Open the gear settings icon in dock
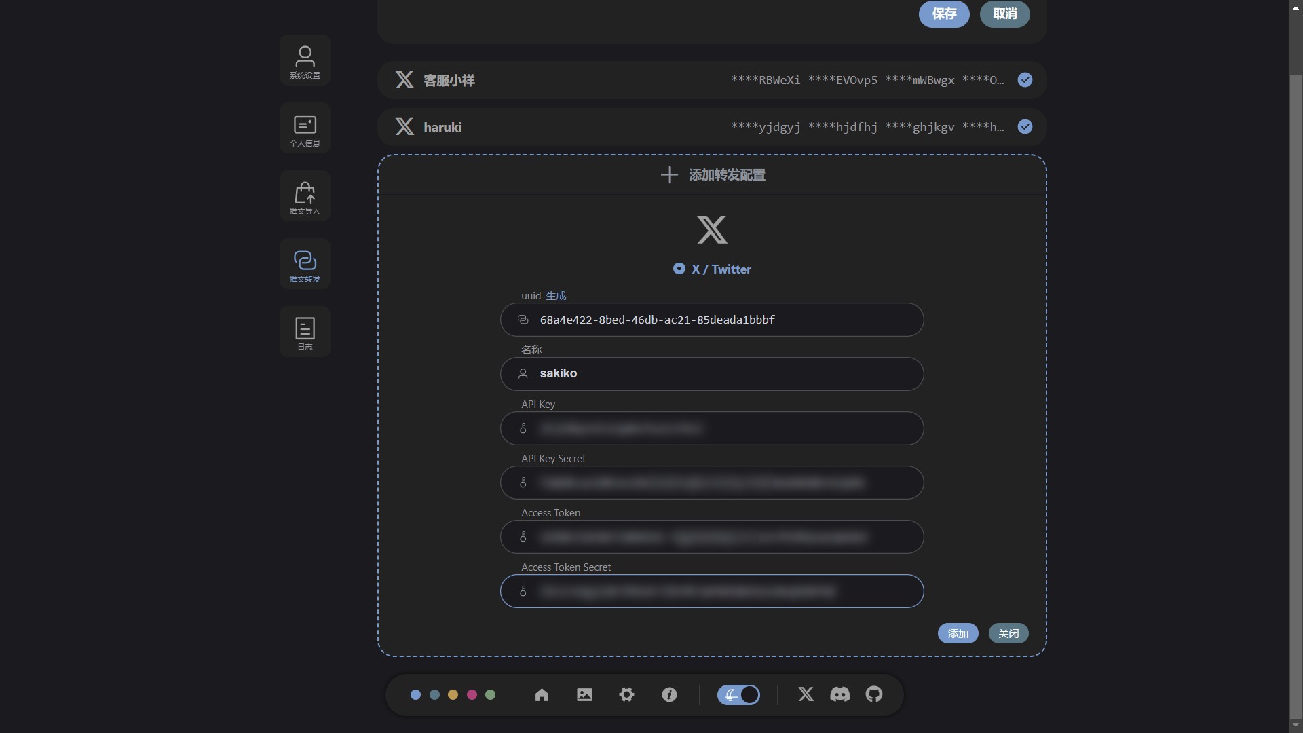This screenshot has width=1303, height=733. (x=626, y=695)
